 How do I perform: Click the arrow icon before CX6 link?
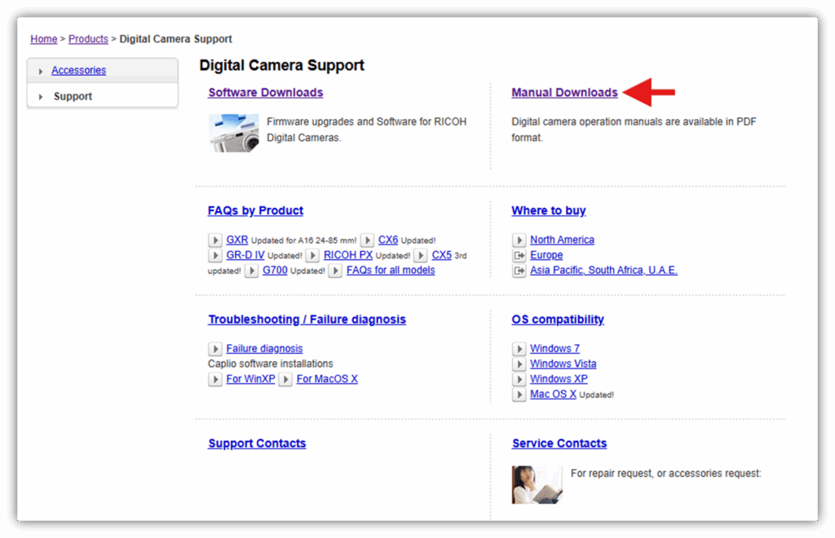(368, 240)
